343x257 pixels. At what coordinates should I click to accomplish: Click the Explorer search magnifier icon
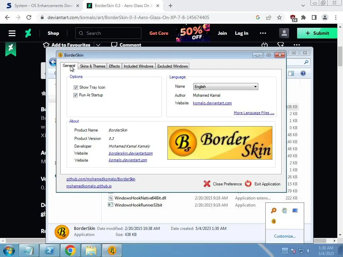306,62
